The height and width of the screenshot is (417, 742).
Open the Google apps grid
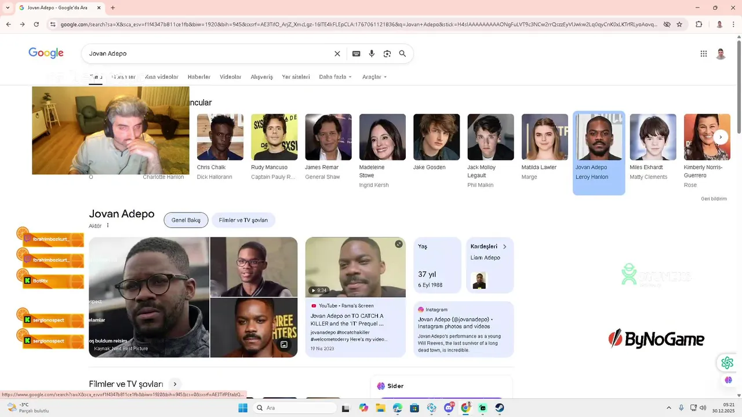tap(704, 53)
